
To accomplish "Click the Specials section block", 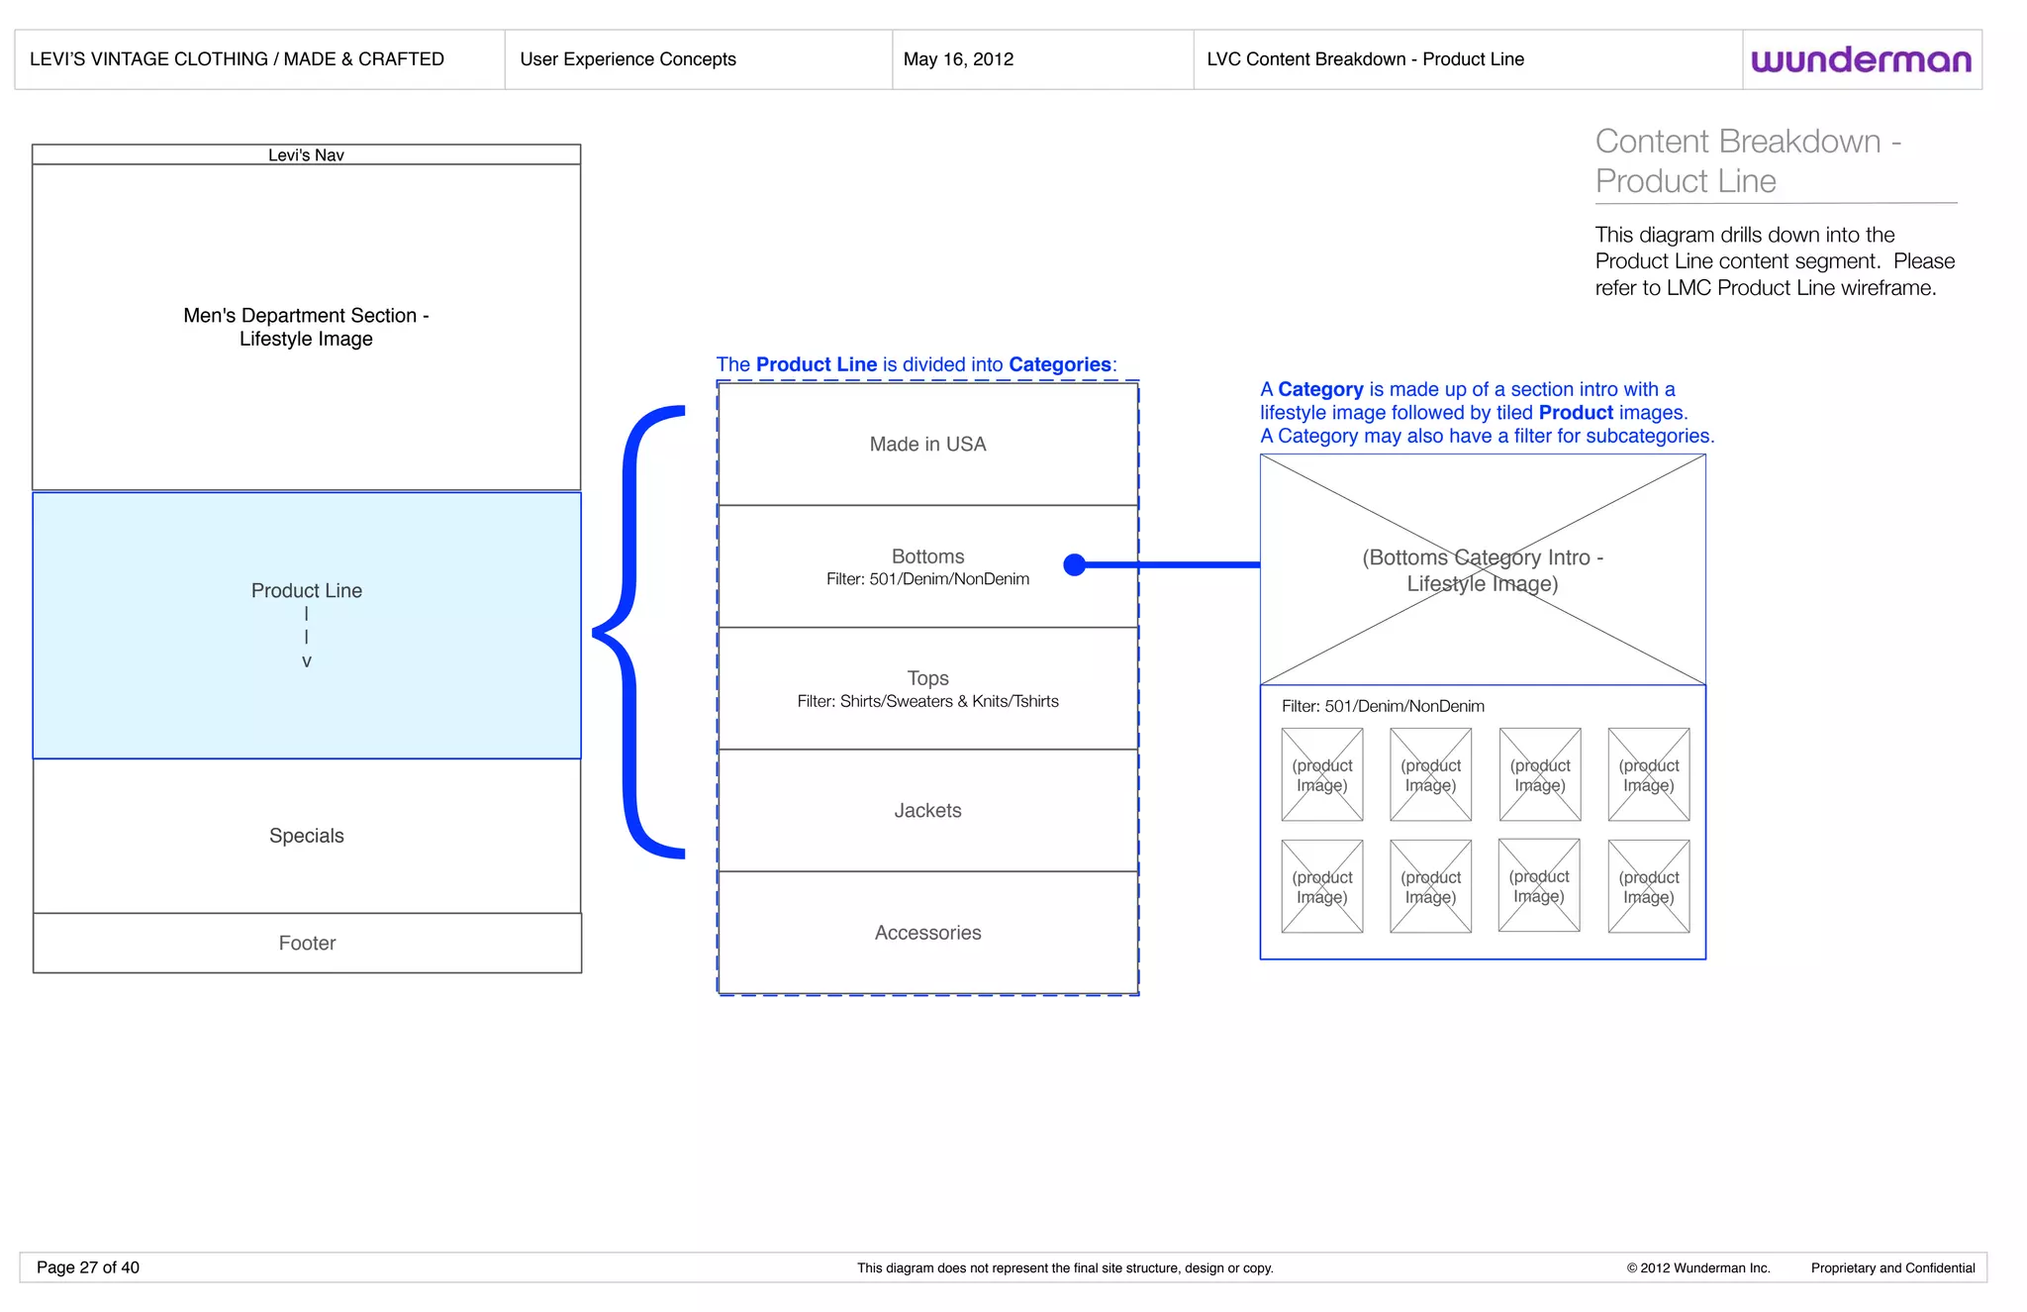I will pyautogui.click(x=307, y=836).
